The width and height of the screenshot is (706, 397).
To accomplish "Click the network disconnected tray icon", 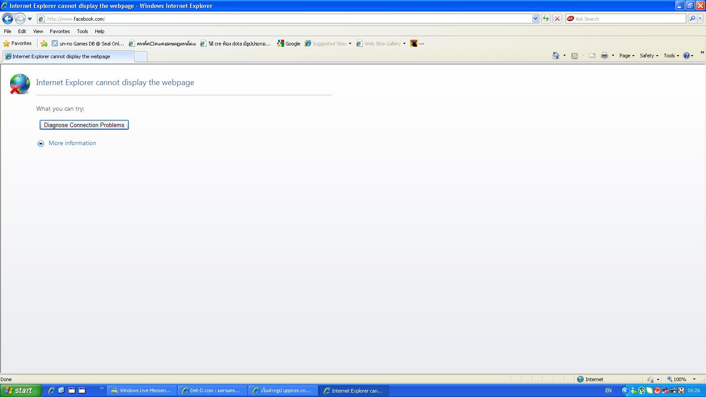I will point(665,390).
